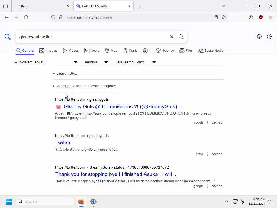The width and height of the screenshot is (277, 208).
Task: Open the uBlock Origin extension icon
Action: pyautogui.click(x=260, y=17)
